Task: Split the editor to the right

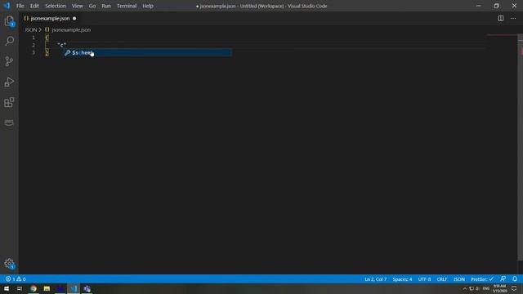Action: (501, 18)
